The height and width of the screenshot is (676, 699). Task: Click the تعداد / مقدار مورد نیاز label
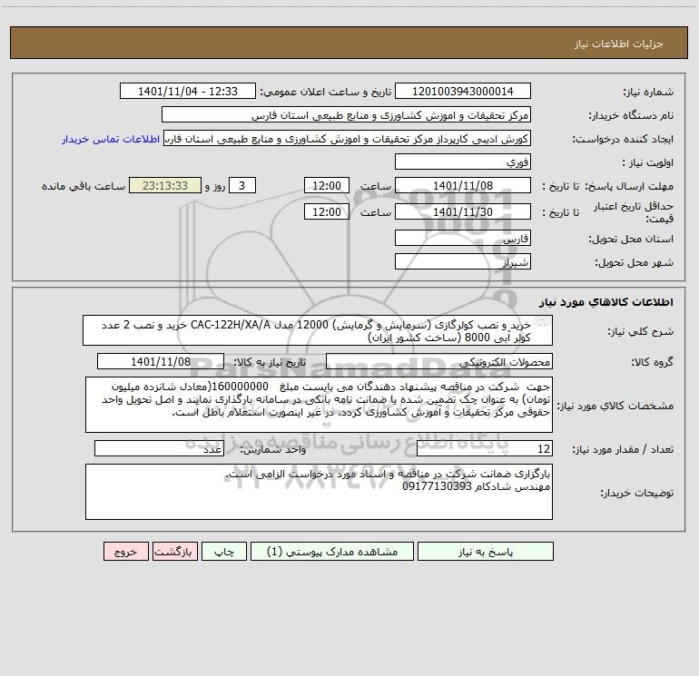point(623,450)
